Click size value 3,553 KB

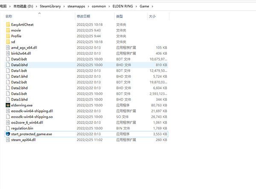coord(160,134)
